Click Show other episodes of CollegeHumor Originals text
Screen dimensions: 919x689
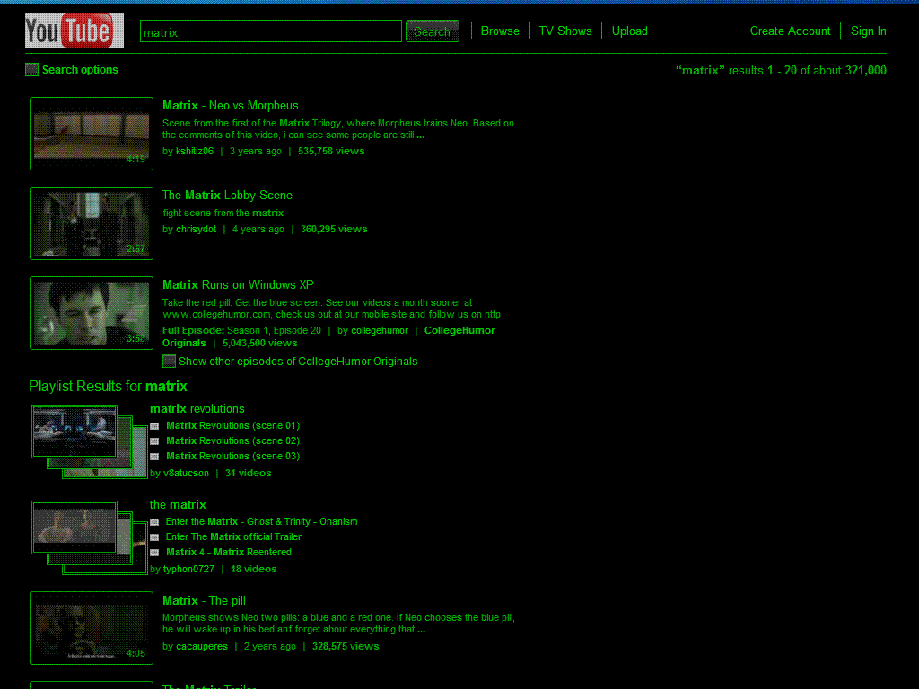(x=298, y=362)
